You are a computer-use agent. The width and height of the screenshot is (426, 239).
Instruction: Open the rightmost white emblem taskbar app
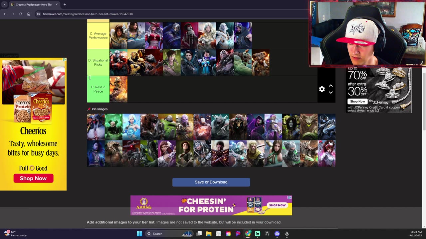click(x=287, y=234)
